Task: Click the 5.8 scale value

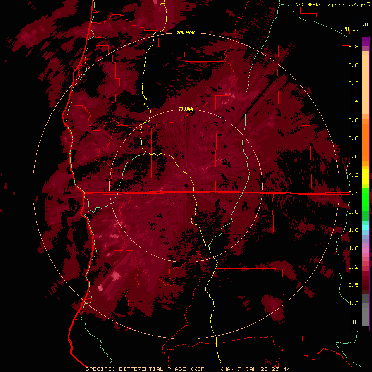Action: point(353,138)
